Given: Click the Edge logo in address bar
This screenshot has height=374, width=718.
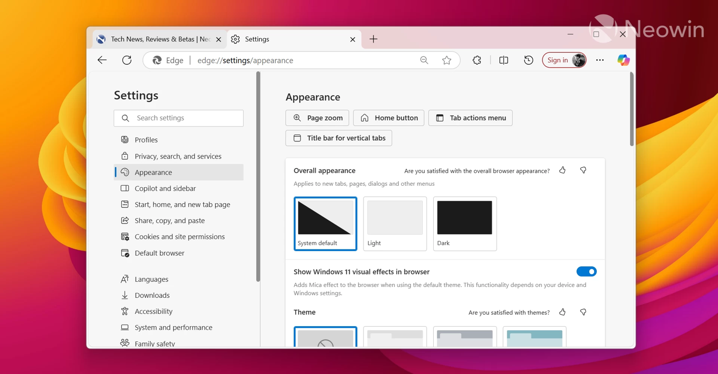Looking at the screenshot, I should [157, 60].
